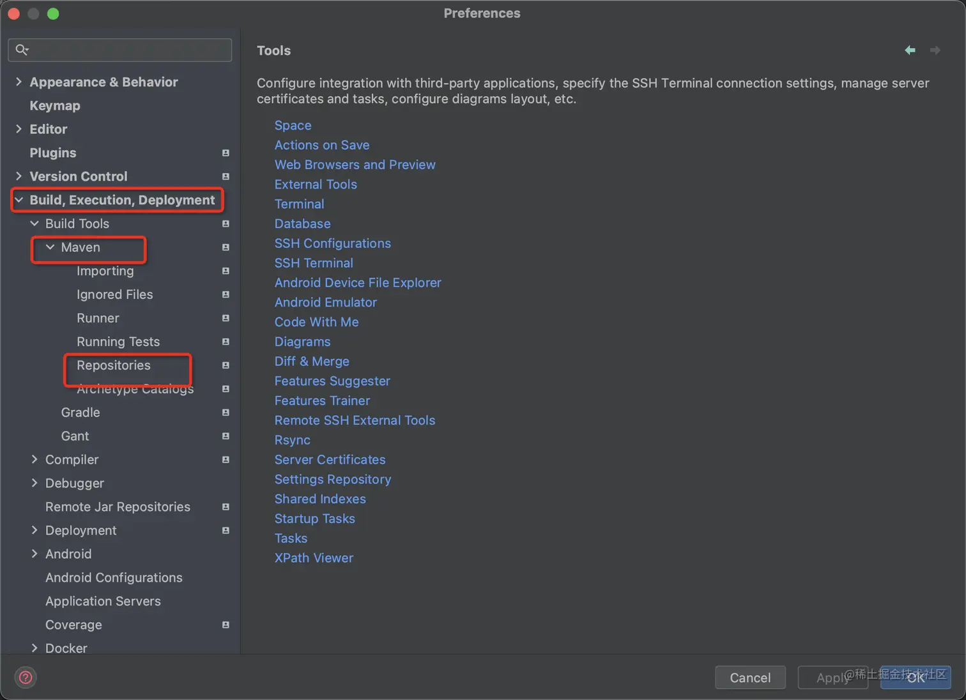
Task: Expand the Appearance & Behavior section
Action: pos(19,82)
